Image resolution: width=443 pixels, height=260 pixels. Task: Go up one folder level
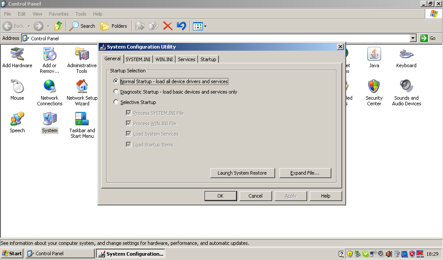click(x=58, y=26)
